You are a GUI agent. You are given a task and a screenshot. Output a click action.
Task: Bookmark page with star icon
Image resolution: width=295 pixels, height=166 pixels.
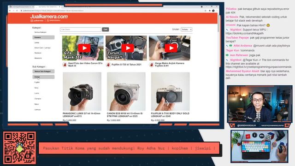click(x=206, y=11)
